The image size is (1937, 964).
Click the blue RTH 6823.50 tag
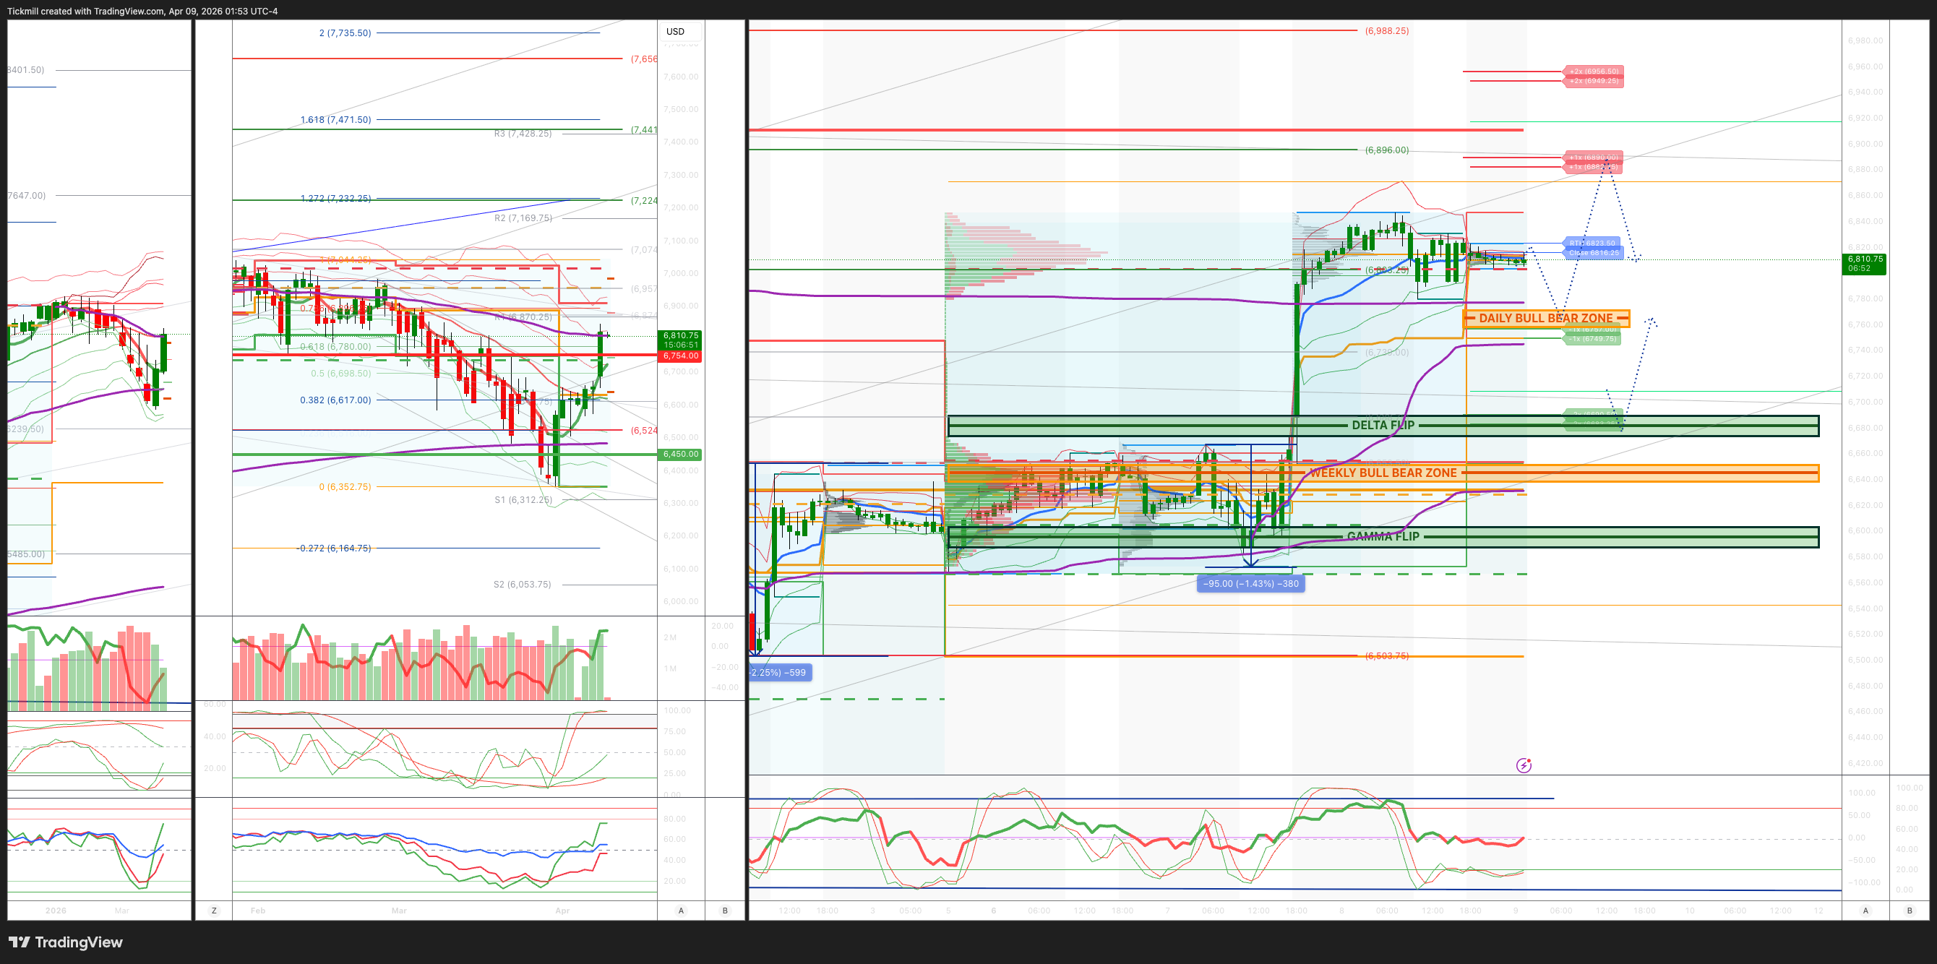tap(1593, 243)
